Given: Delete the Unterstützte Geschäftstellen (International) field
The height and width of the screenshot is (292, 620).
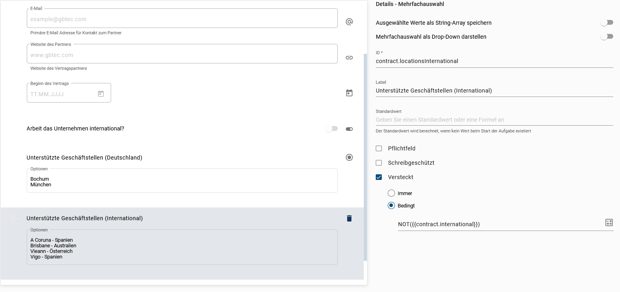Looking at the screenshot, I should 349,218.
